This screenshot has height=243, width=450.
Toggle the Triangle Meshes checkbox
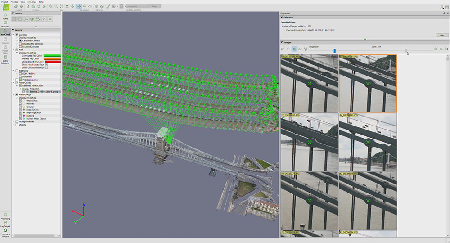17,121
